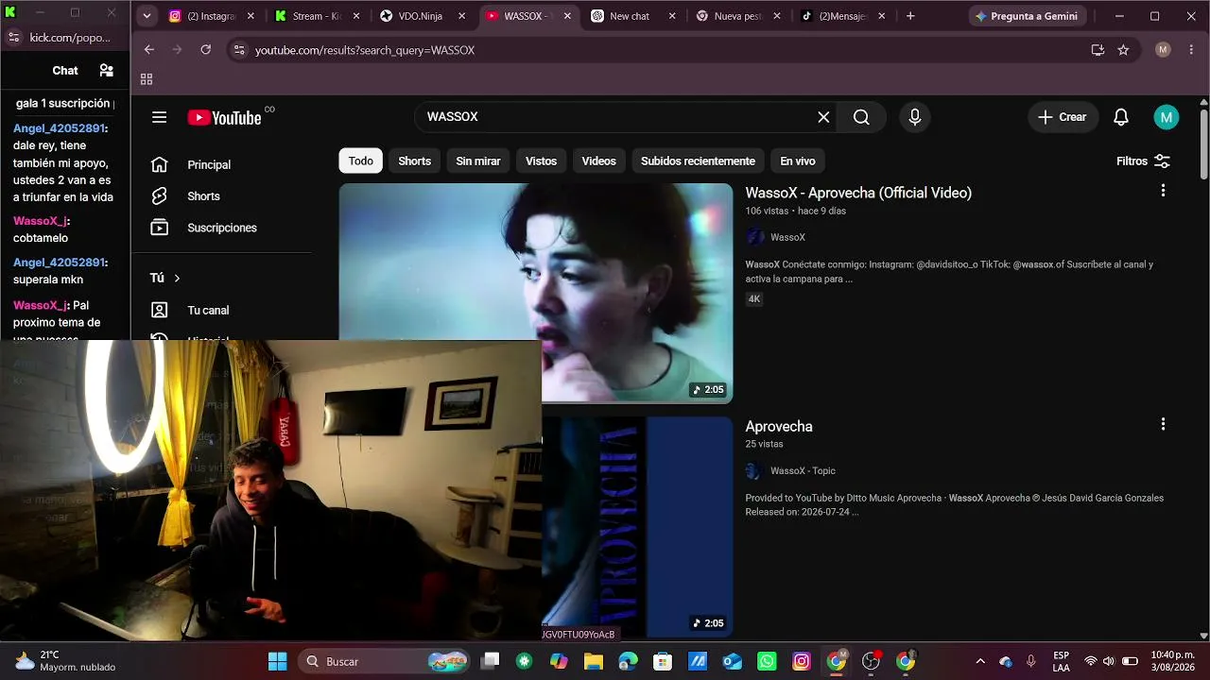
Task: Switch to the Instagram browser tab
Action: pyautogui.click(x=212, y=16)
